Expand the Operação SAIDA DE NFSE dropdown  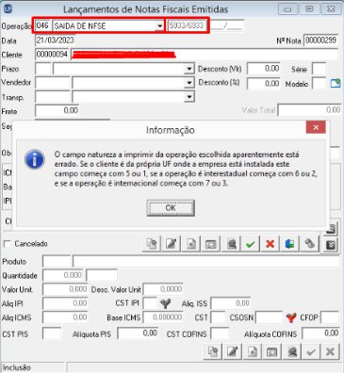coord(160,26)
